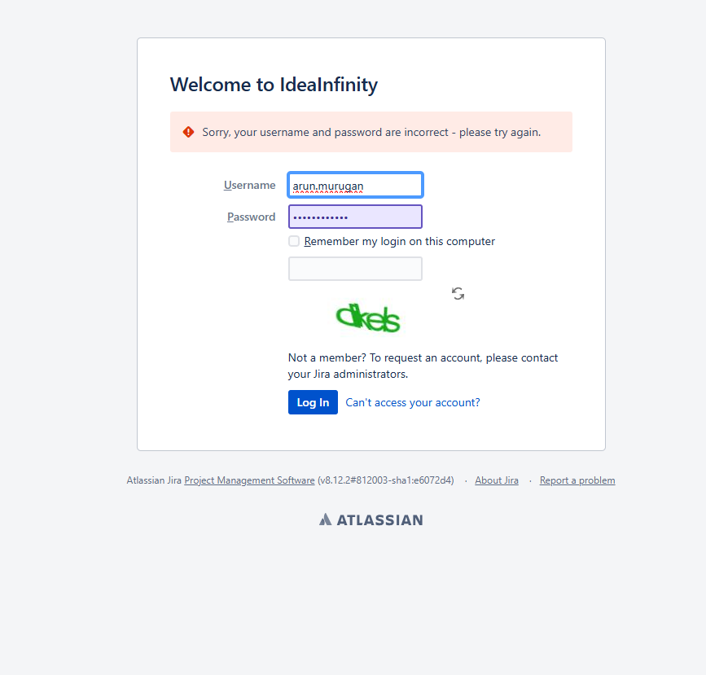Viewport: 706px width, 675px height.
Task: Click the 'Remember my login on this computer' label
Action: point(399,241)
